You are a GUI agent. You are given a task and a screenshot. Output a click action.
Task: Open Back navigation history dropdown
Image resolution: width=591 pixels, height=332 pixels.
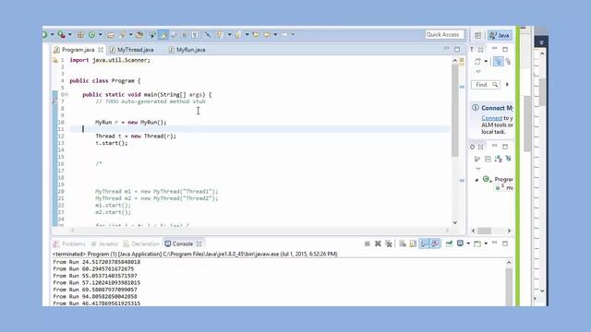(x=275, y=35)
